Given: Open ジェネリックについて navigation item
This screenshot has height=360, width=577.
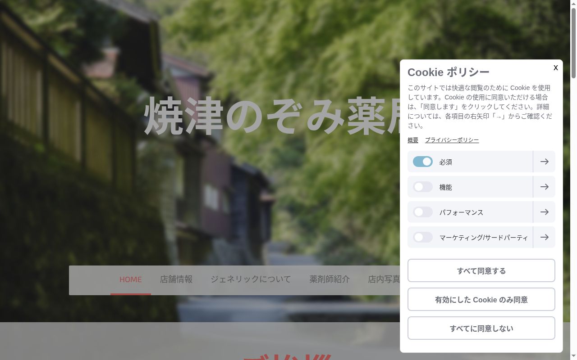Looking at the screenshot, I should (x=251, y=280).
